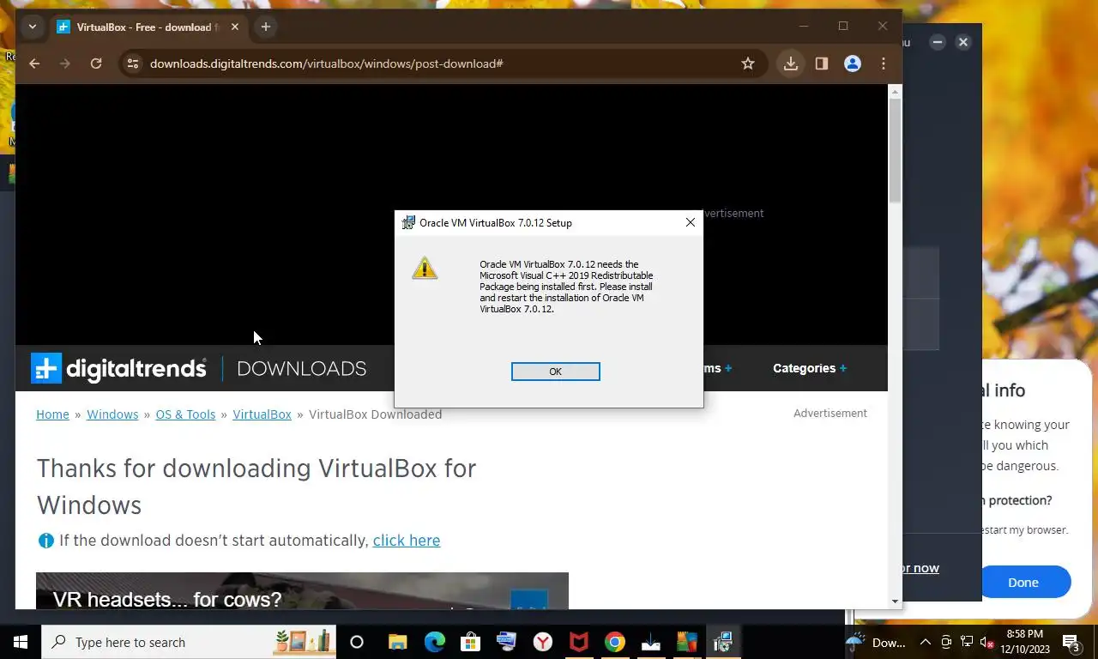This screenshot has height=659, width=1098.
Task: Switch to Google Chrome in taskbar
Action: 614,642
